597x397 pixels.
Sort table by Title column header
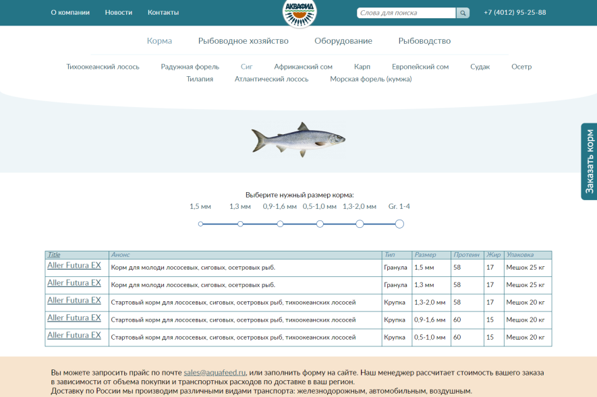(54, 255)
